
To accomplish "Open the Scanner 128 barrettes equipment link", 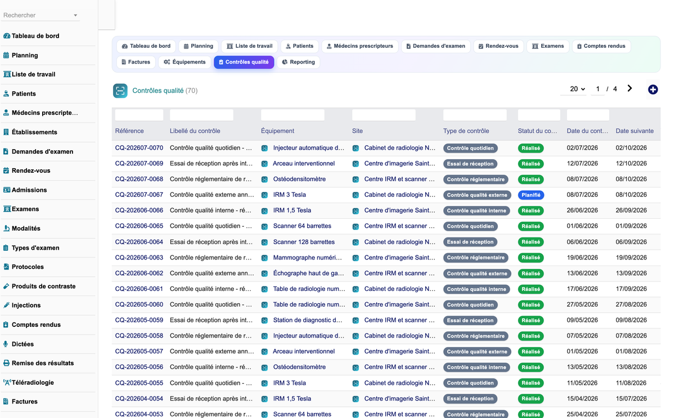I will pyautogui.click(x=304, y=242).
